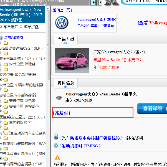Viewport: 167px width, 167px height.
Task: Select 安装位置 车后部控制器 tree entry
Action: click(18, 75)
